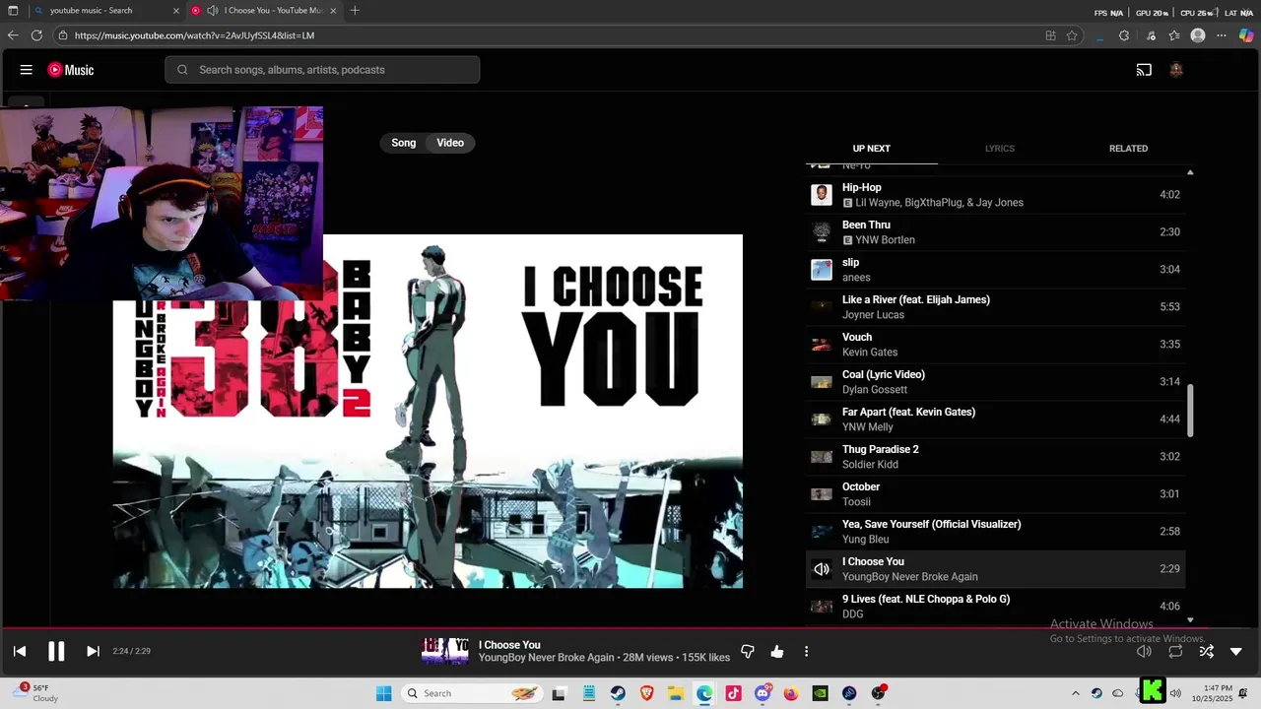Click the browser address bar URL

point(194,35)
